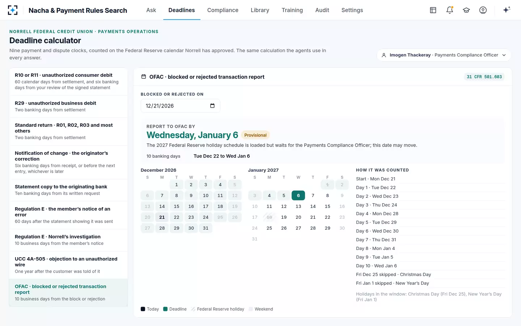The width and height of the screenshot is (521, 326).
Task: Choose Standard return R01, R02, R03 clock
Action: (x=68, y=131)
